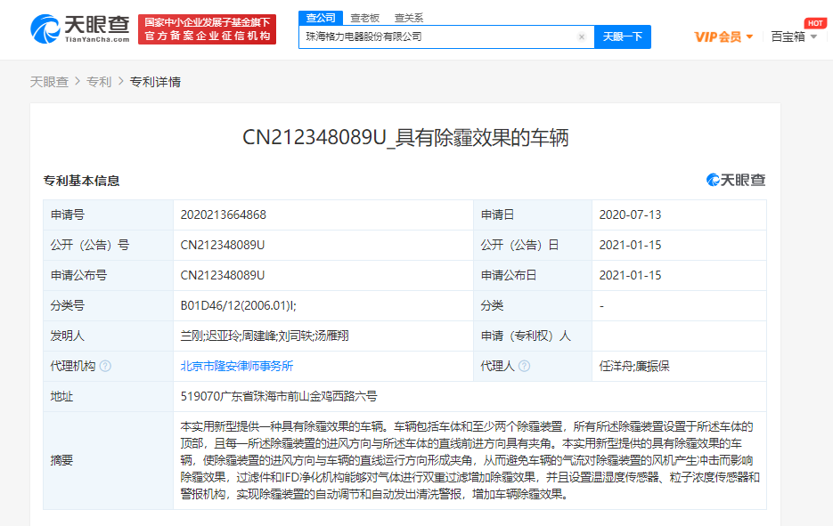Screen dimensions: 833x526
Task: Go to 天眼查 in breadcrumb
Action: 49,82
